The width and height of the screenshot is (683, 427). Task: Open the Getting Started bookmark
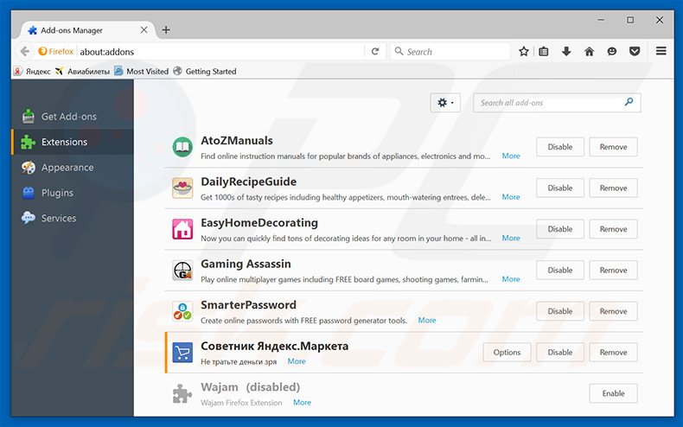(205, 71)
